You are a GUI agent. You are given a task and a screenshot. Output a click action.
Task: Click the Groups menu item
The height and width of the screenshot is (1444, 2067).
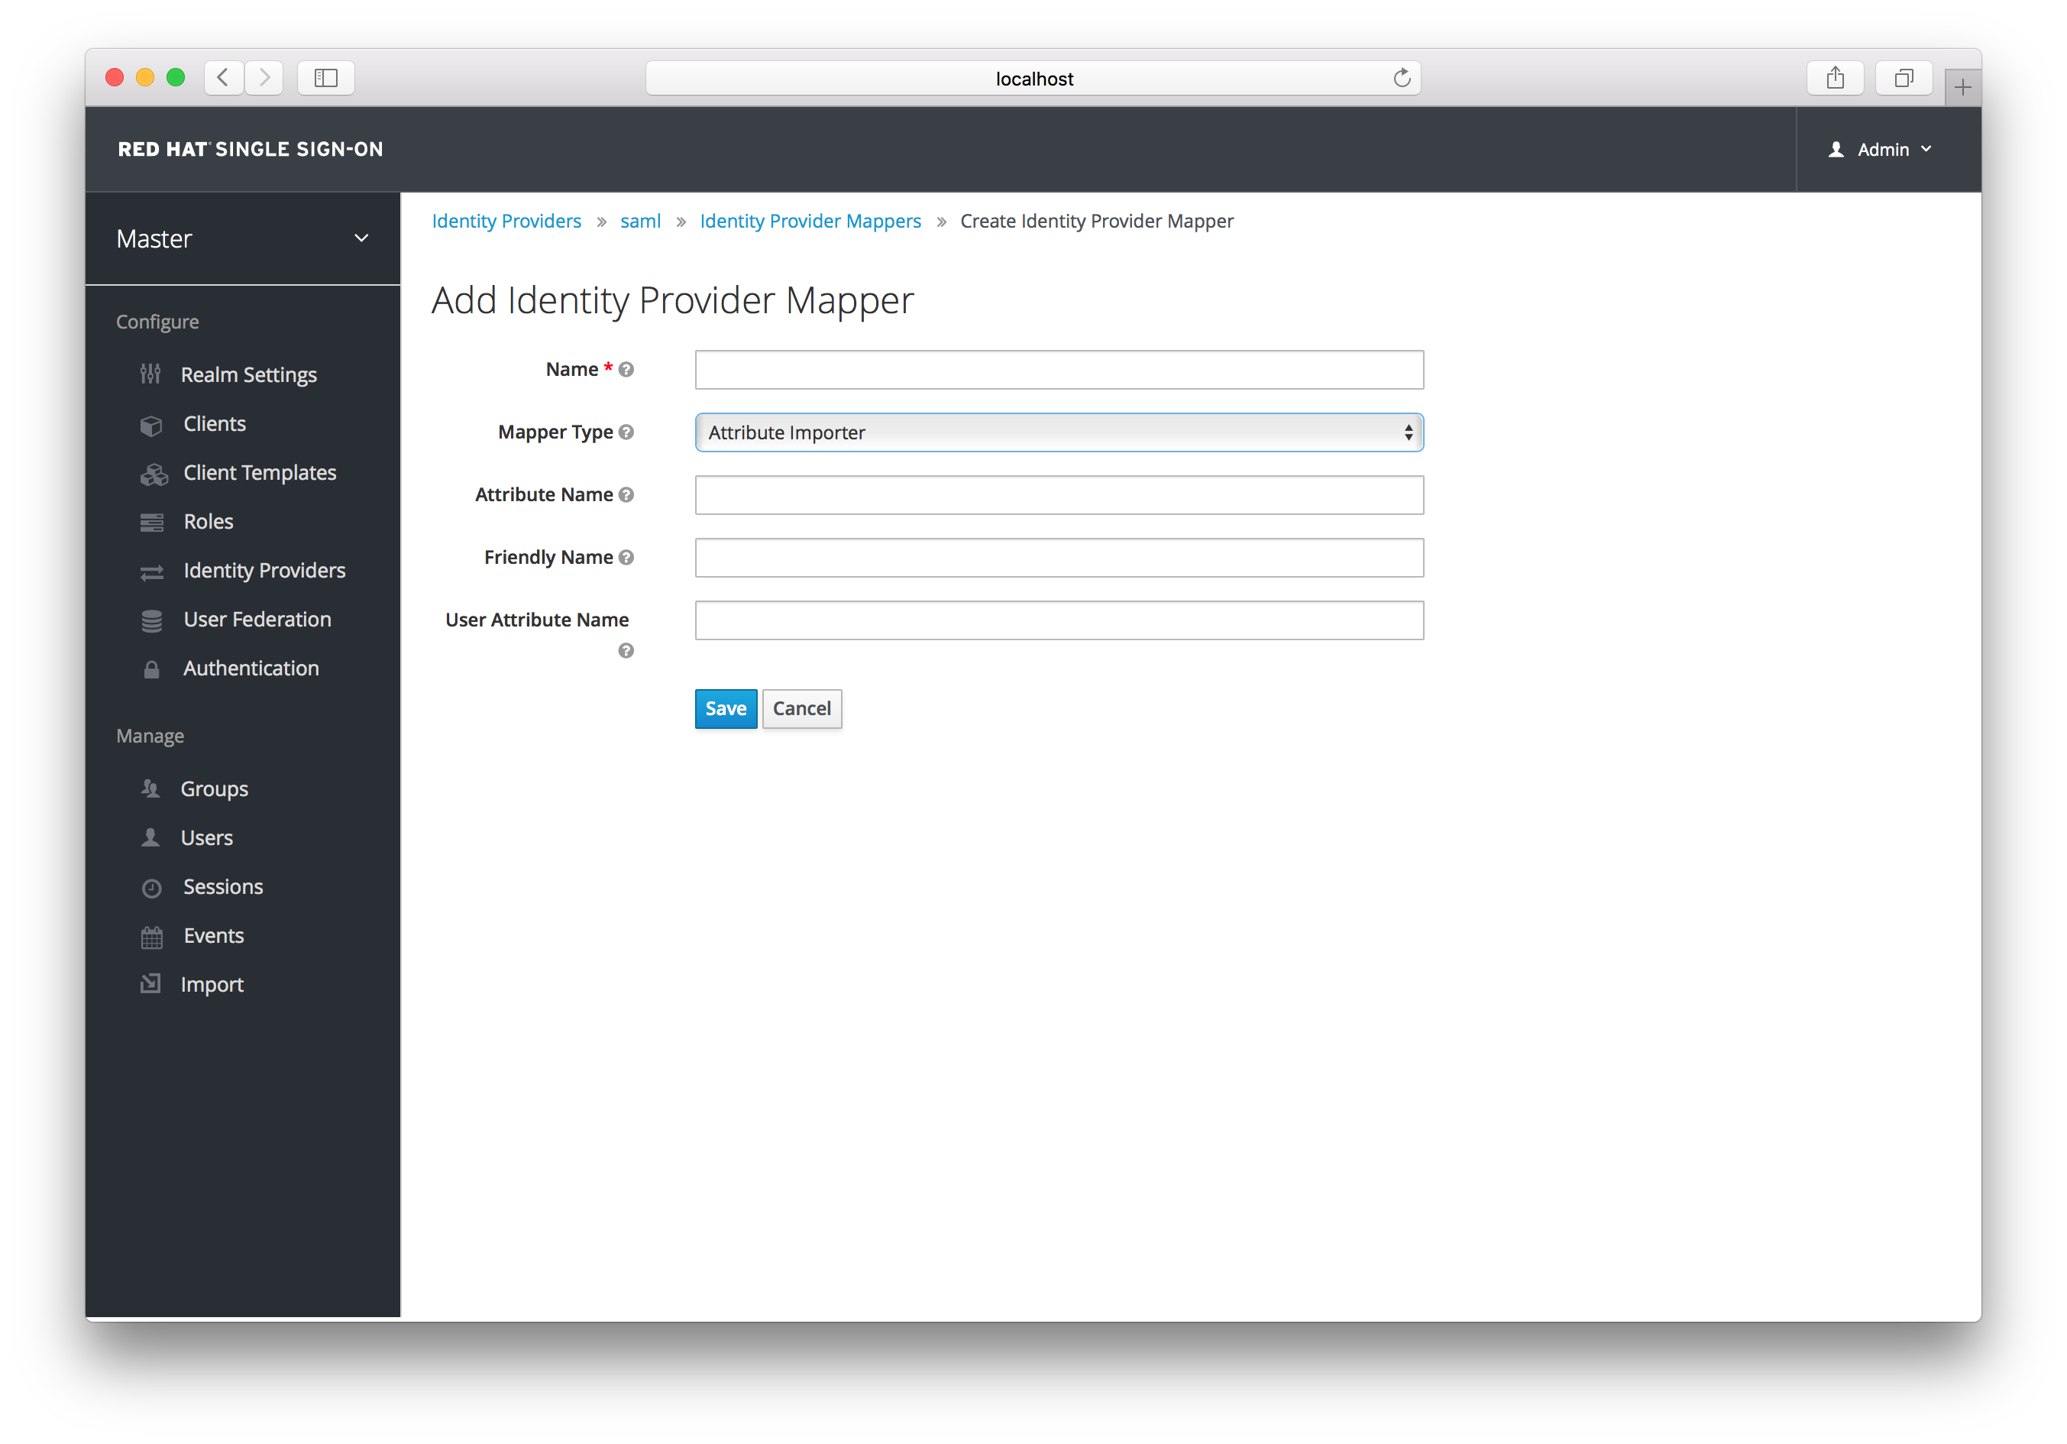tap(217, 787)
